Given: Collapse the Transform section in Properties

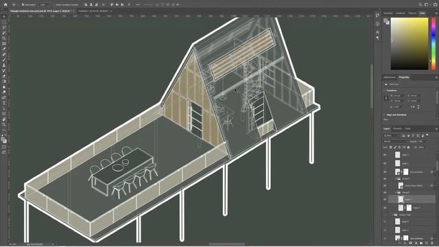Looking at the screenshot, I should click(384, 91).
